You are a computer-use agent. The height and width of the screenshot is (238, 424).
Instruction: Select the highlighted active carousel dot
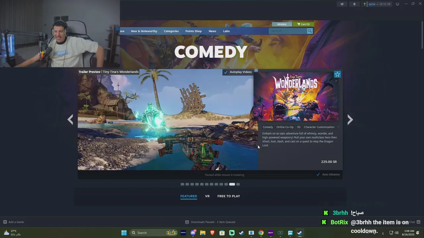[x=232, y=184]
